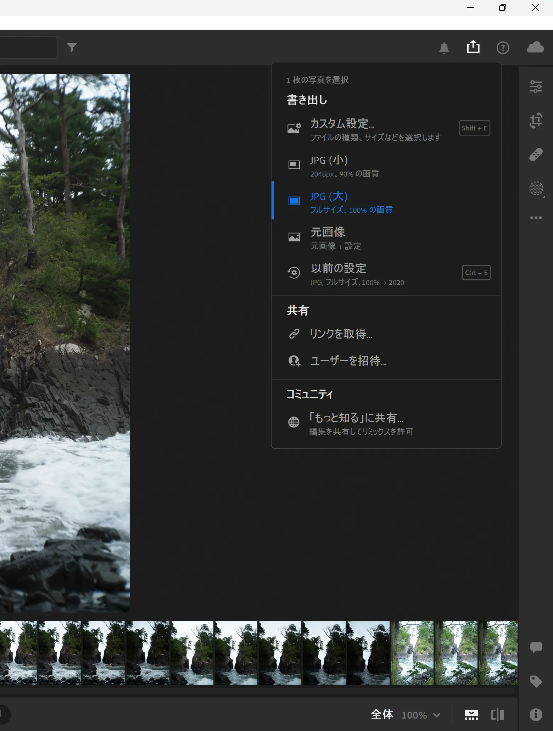Toggle the filmstrip view icon
This screenshot has height=731, width=553.
click(471, 715)
